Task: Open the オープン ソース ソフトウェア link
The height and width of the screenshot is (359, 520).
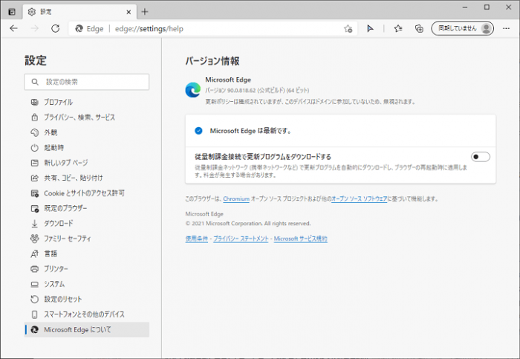Action: tap(359, 198)
